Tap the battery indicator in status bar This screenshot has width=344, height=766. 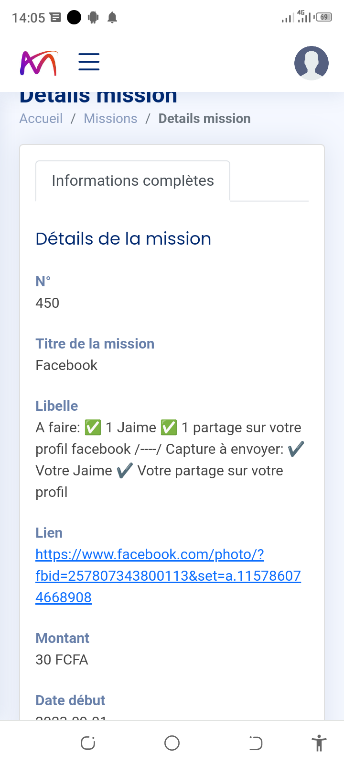324,17
